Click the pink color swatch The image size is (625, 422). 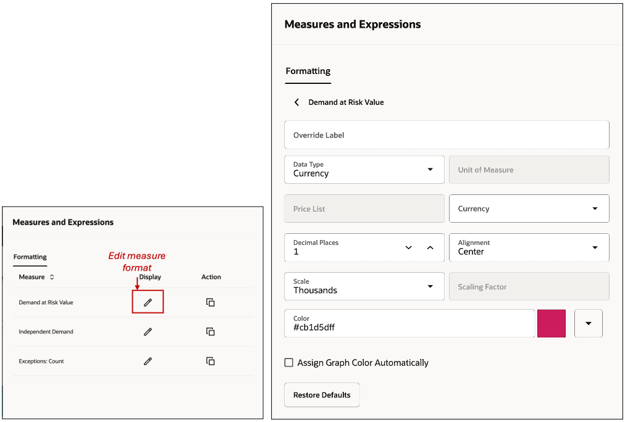tap(552, 323)
